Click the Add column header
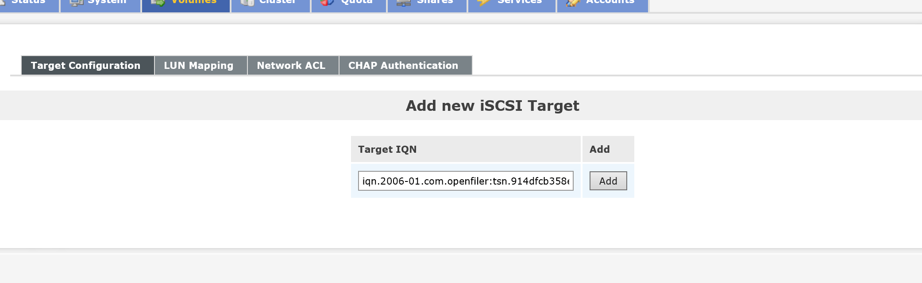 599,149
